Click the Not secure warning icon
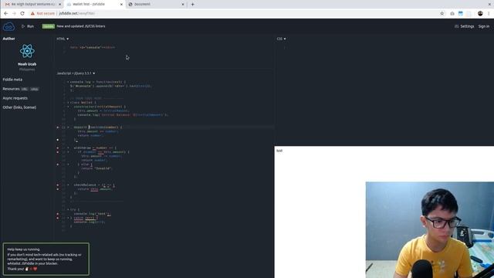Screen dimensions: 494x278 point(32,14)
